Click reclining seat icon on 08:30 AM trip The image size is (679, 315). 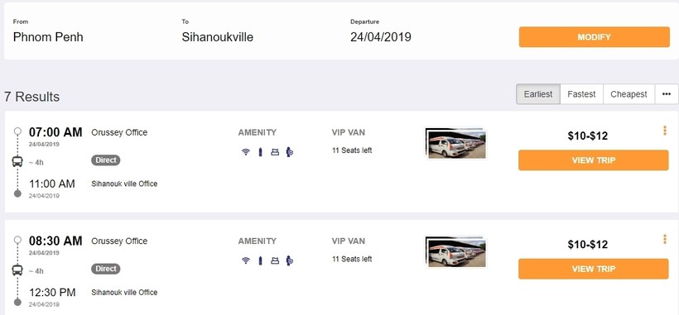coord(275,260)
